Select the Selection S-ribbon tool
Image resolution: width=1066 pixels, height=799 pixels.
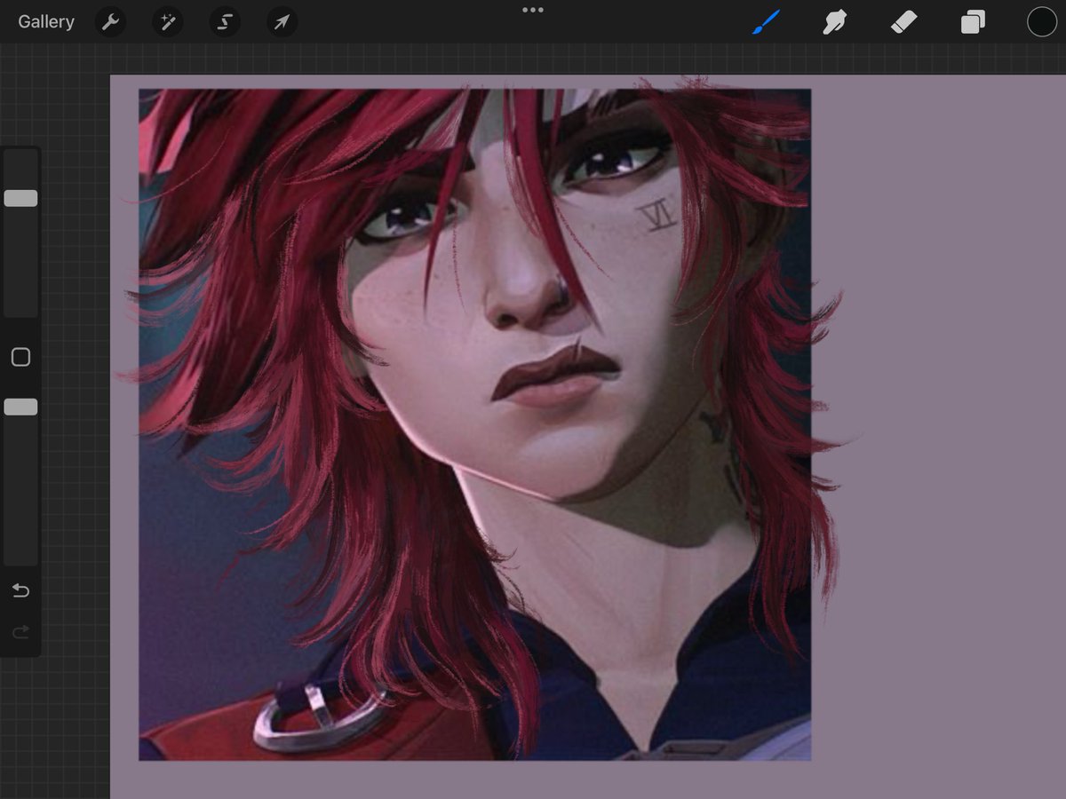point(225,22)
